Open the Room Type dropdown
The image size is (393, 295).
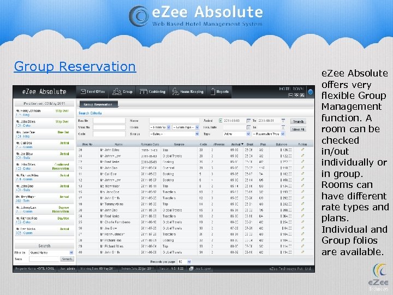pos(186,127)
